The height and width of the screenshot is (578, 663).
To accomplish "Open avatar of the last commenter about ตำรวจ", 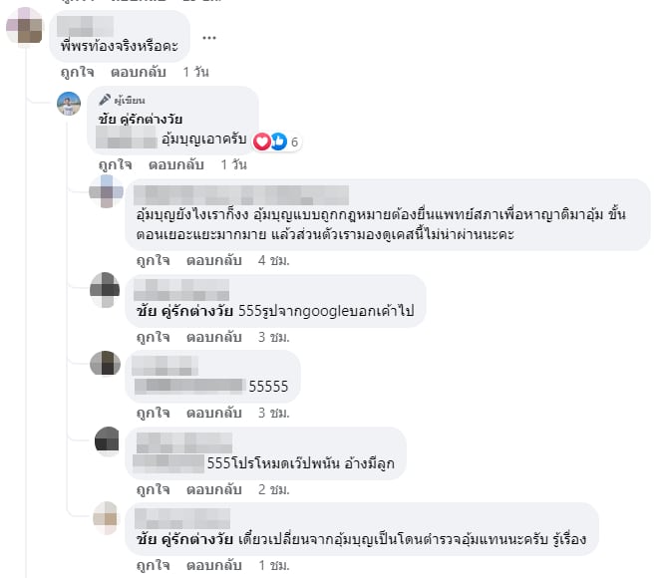I will (106, 518).
